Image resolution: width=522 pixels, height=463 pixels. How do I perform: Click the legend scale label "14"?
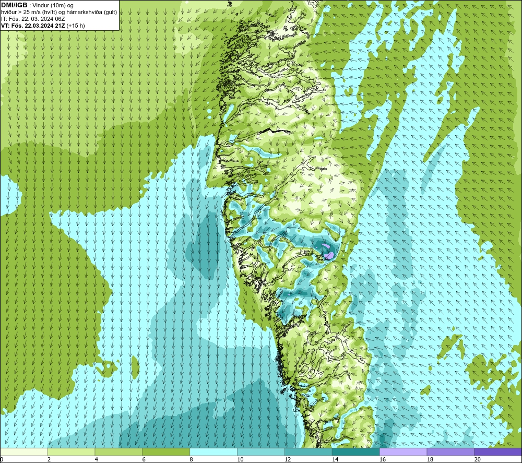(335, 459)
